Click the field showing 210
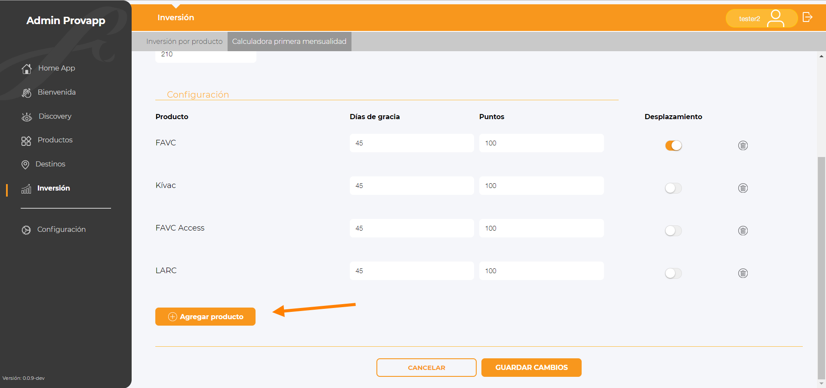826x388 pixels. (206, 56)
